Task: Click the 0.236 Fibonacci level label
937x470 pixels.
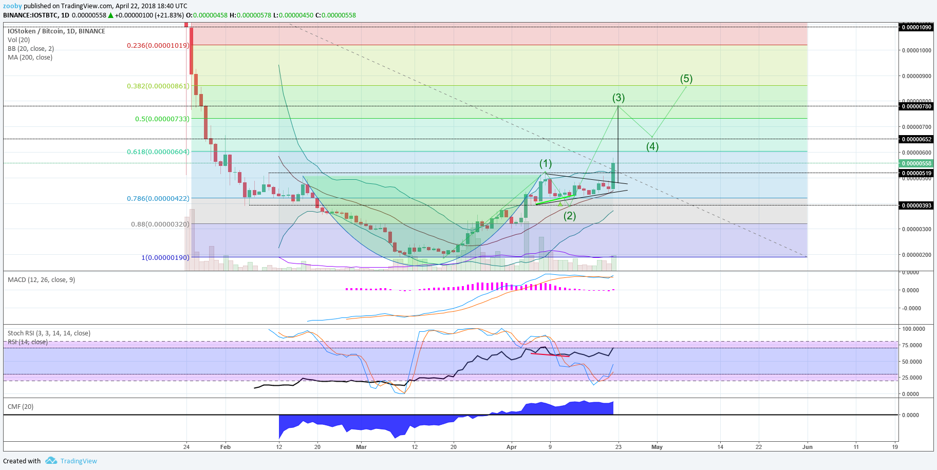Action: [158, 45]
